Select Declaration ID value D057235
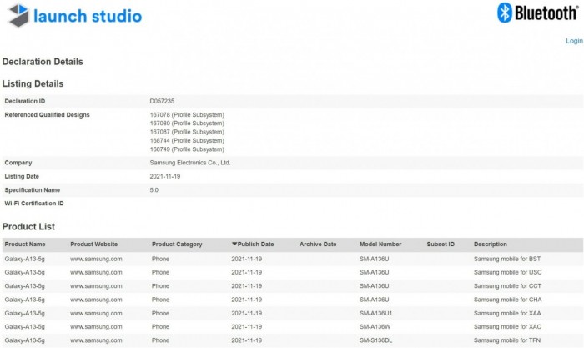 [162, 101]
